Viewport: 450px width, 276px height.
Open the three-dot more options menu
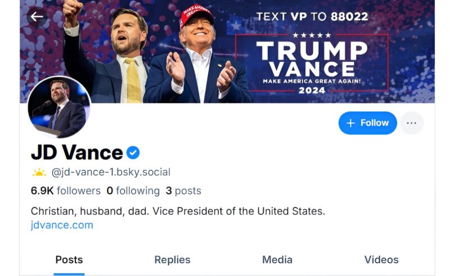click(x=412, y=123)
